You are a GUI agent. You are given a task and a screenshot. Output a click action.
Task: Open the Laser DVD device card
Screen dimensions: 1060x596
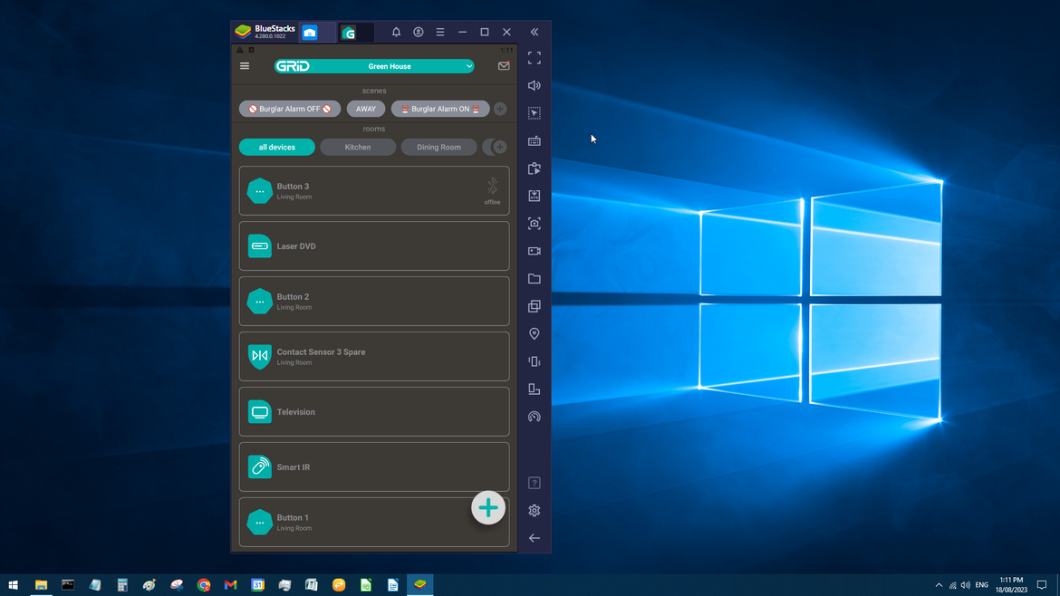[374, 246]
